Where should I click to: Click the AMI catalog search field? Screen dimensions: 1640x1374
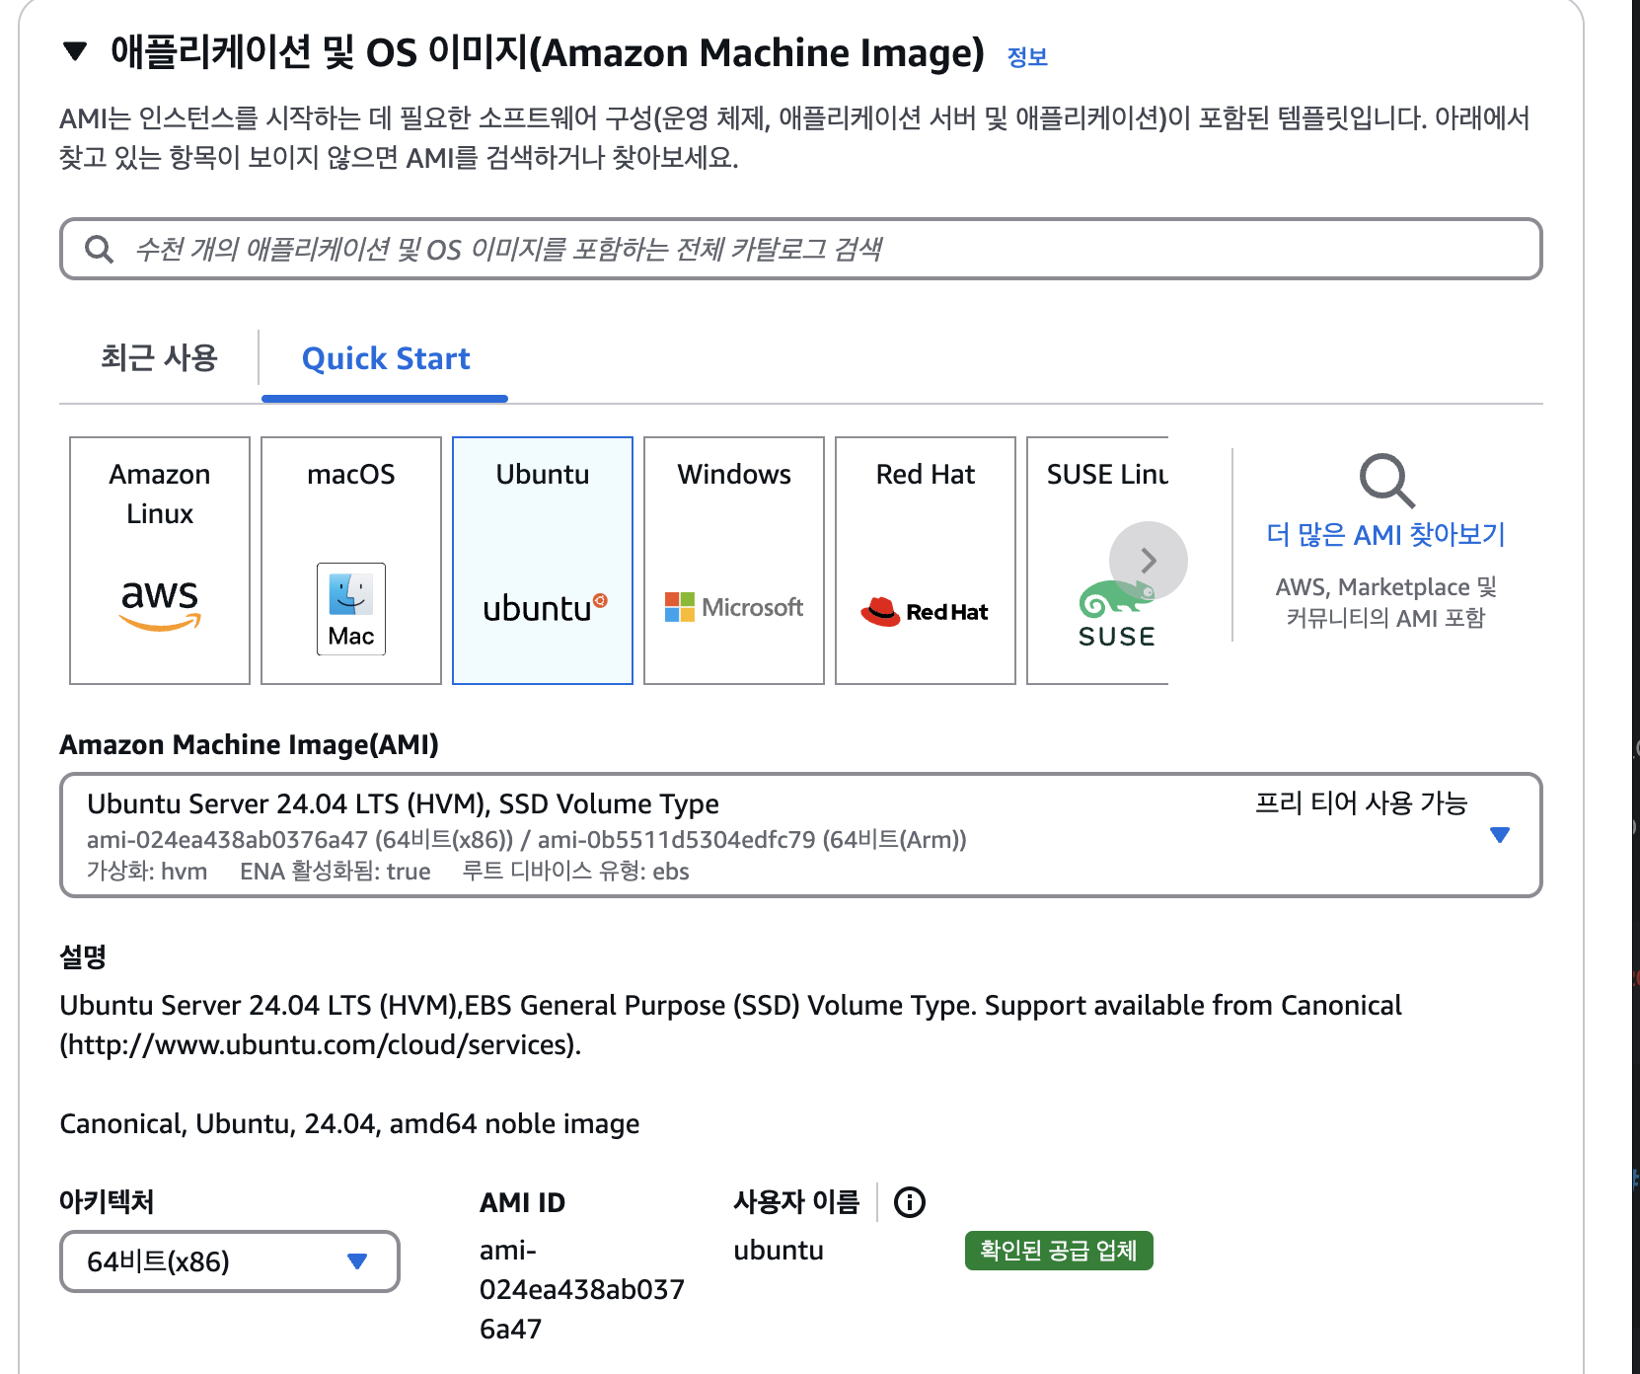[x=800, y=249]
